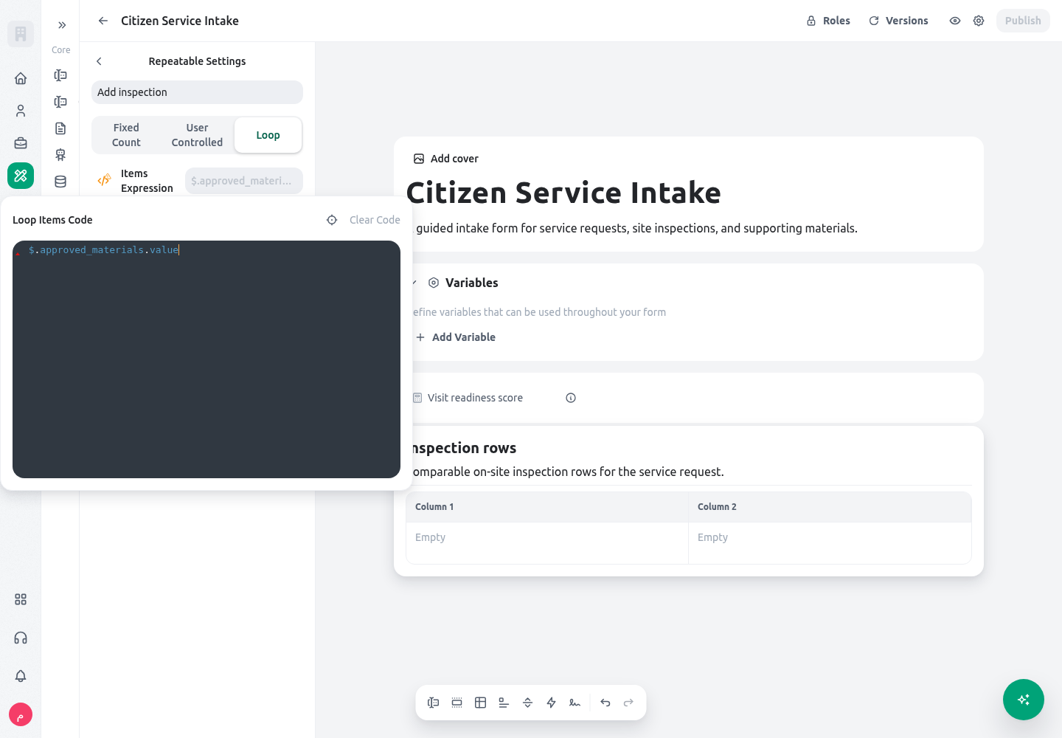This screenshot has width=1062, height=738.
Task: Open the headset support icon
Action: point(21,638)
